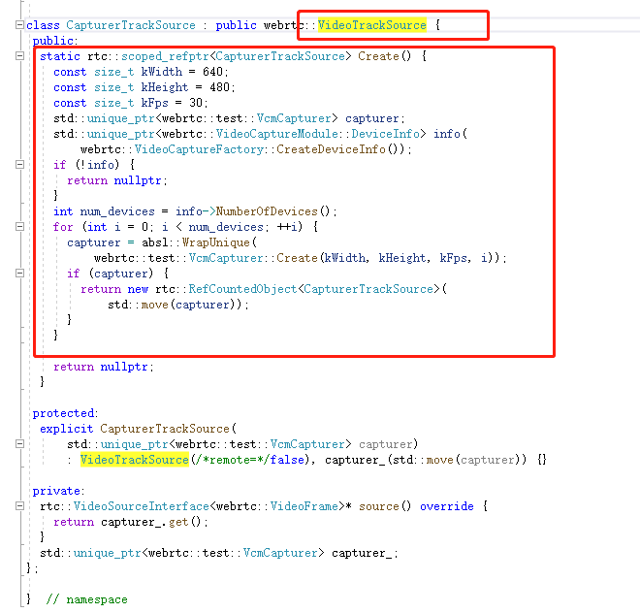Click the false keyword
The height and width of the screenshot is (613, 640).
pyautogui.click(x=287, y=460)
